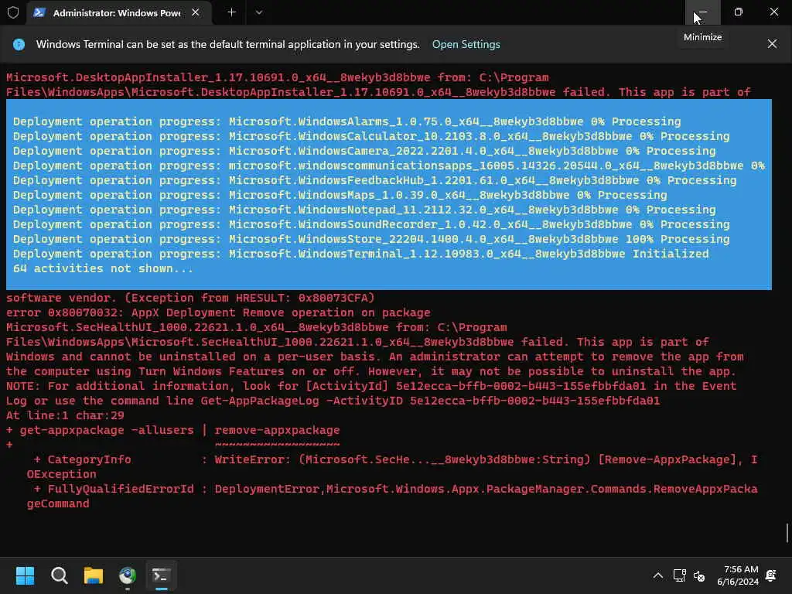Viewport: 792px width, 594px height.
Task: Open File Explorer from taskbar
Action: pos(94,575)
